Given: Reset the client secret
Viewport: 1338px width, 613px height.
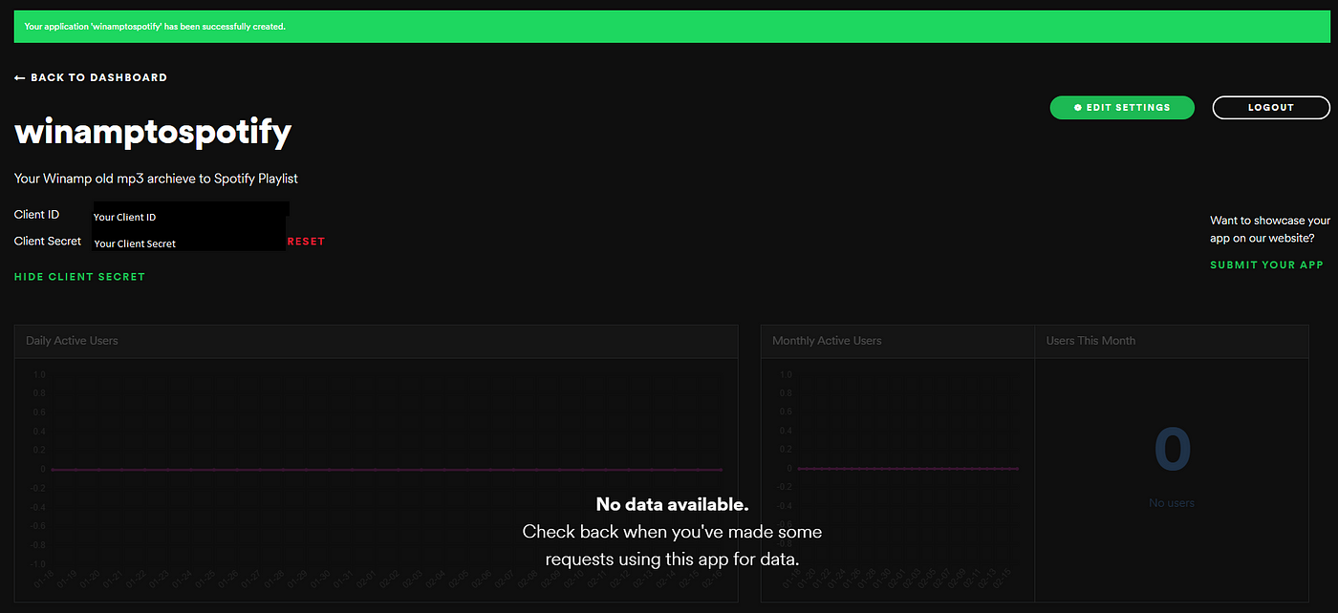Looking at the screenshot, I should click(306, 242).
